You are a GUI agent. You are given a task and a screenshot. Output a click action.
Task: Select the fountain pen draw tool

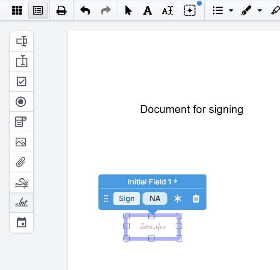(x=246, y=10)
